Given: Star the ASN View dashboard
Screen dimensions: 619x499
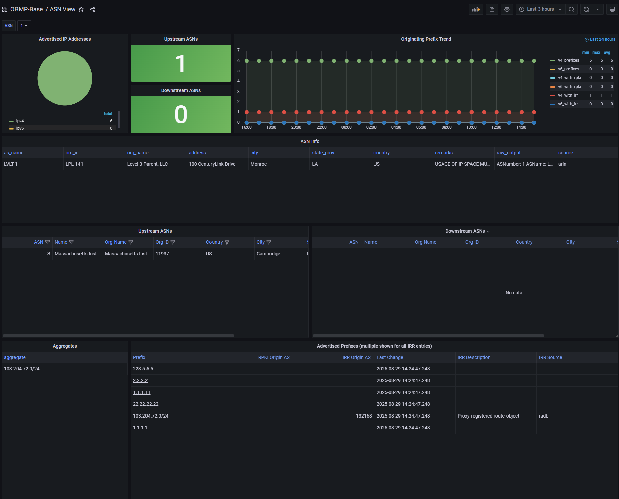Looking at the screenshot, I should click(x=81, y=9).
